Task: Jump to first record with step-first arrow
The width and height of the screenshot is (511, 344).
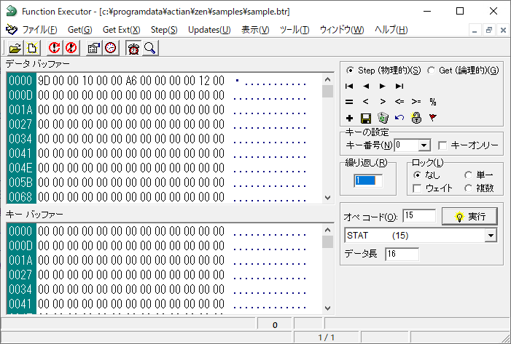Action: click(349, 86)
